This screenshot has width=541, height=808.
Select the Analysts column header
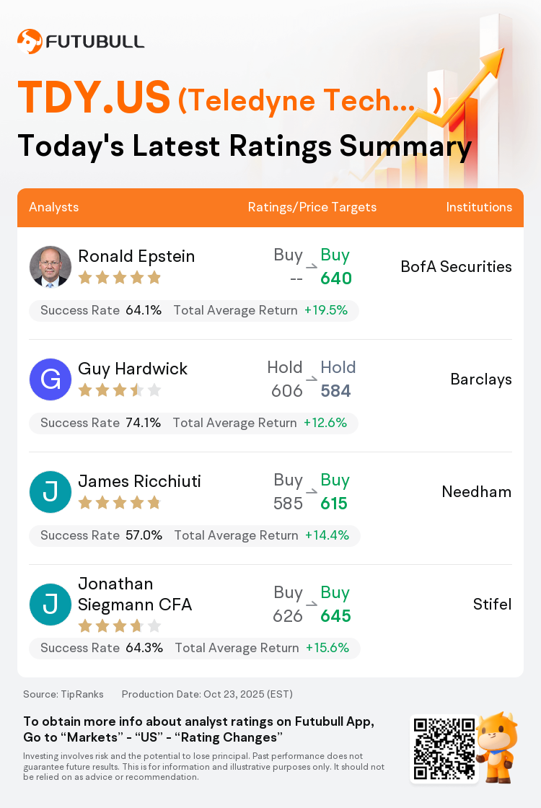point(54,207)
